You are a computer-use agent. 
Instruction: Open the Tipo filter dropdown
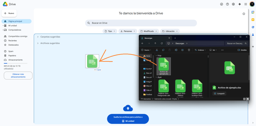[x=110, y=31]
